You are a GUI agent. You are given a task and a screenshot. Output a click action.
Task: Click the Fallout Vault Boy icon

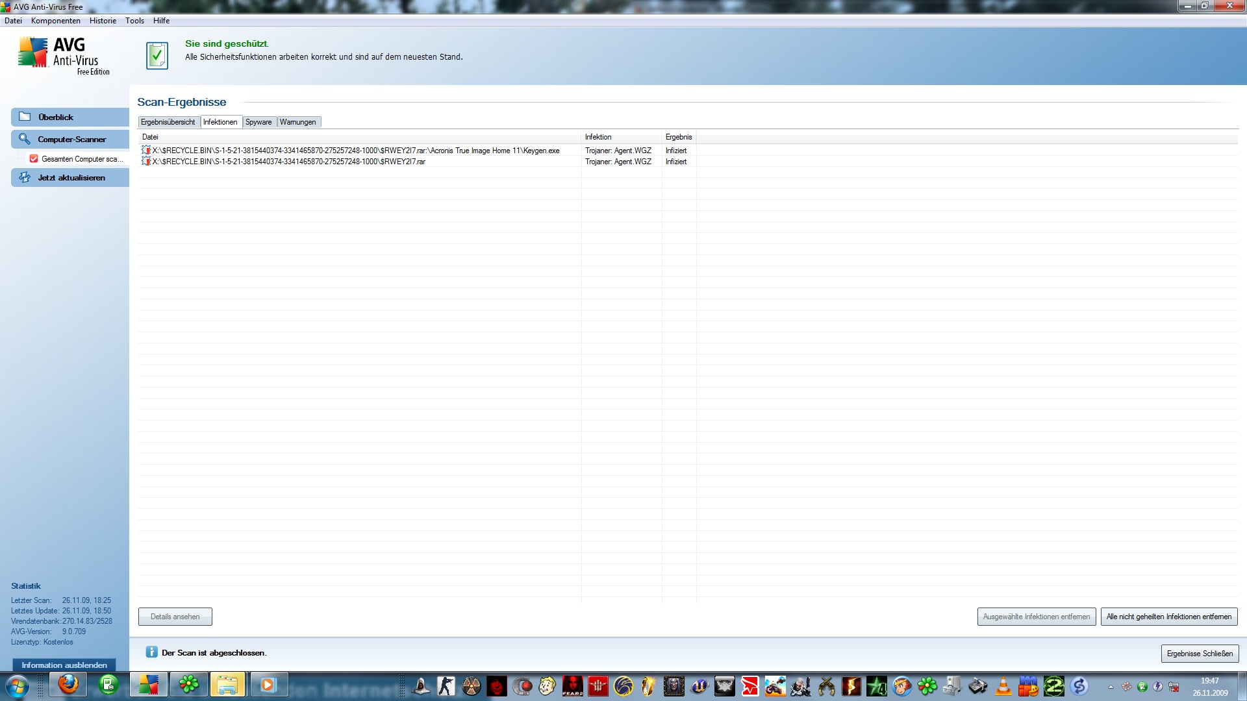coord(548,686)
